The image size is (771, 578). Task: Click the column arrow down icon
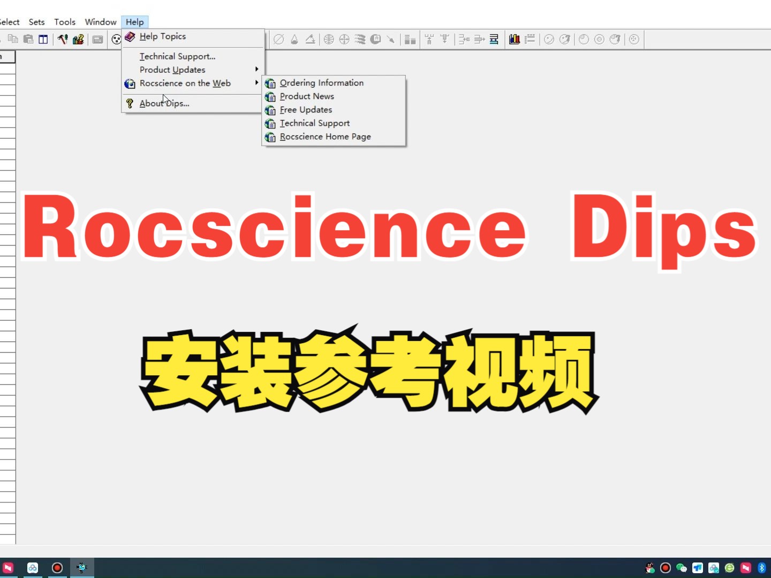coord(444,39)
